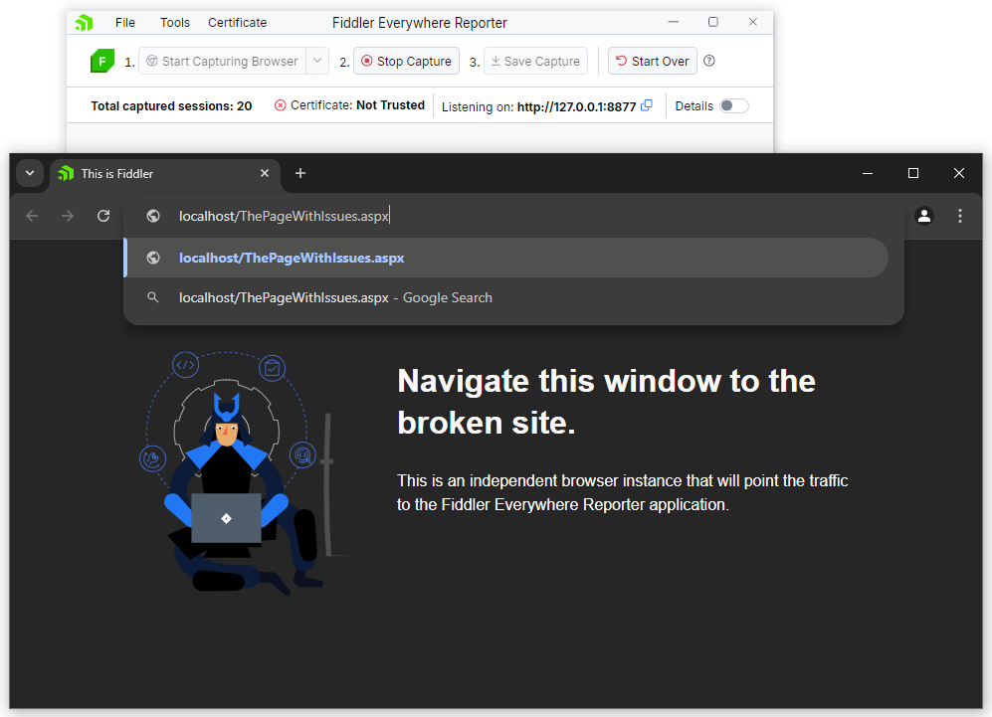Expand the Start Capturing Browser dropdown arrow

(317, 61)
